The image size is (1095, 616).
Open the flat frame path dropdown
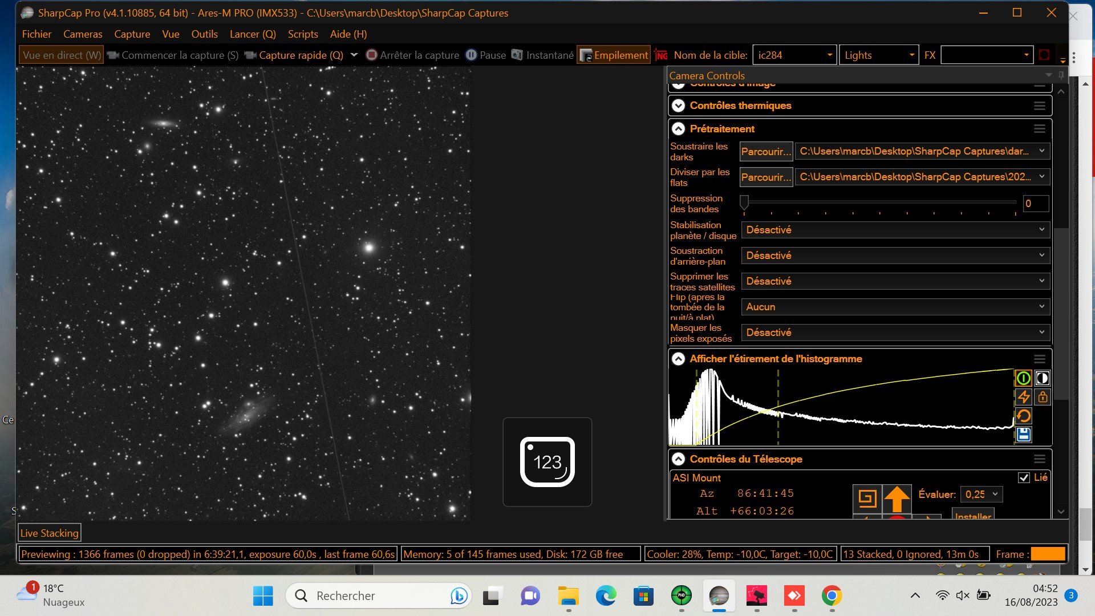point(1042,177)
